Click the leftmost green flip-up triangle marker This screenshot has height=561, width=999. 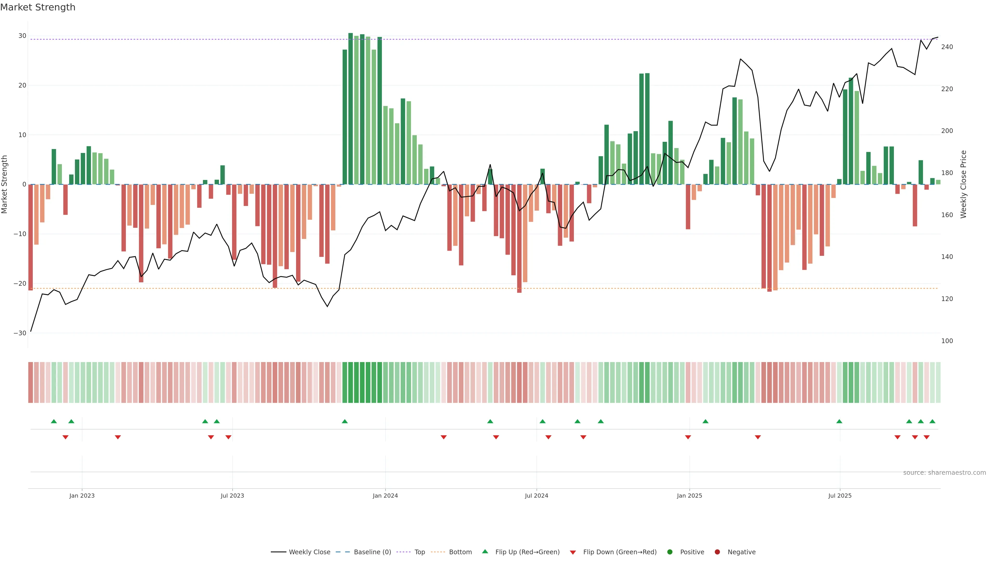[x=54, y=421]
